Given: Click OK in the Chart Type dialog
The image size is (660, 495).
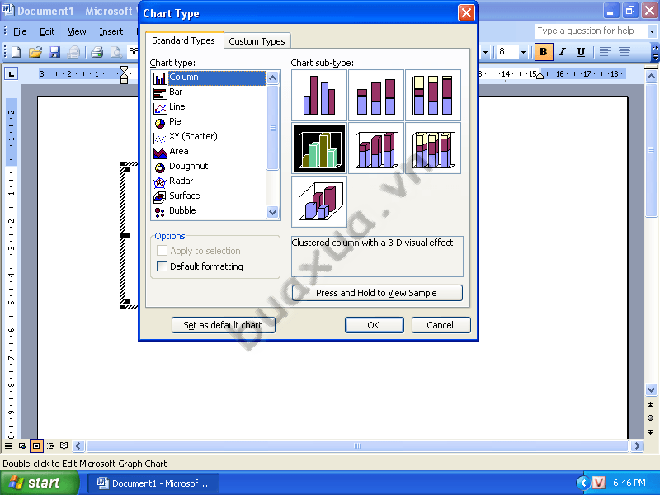Looking at the screenshot, I should point(374,325).
